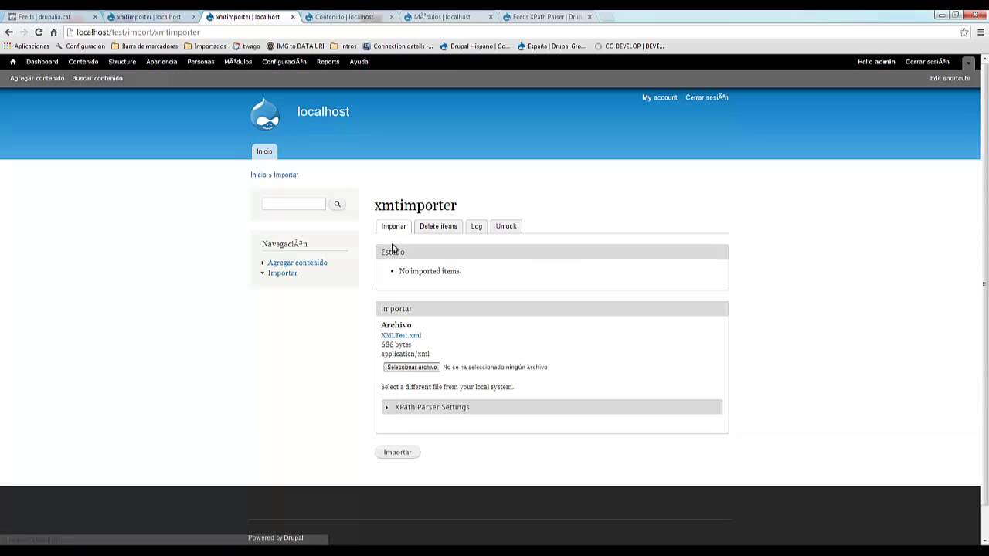
Task: Open the Drupal Hispano bookmark
Action: pos(475,46)
